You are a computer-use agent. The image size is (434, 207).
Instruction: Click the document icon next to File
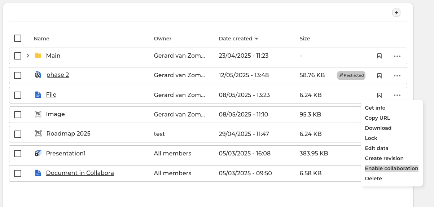point(38,95)
